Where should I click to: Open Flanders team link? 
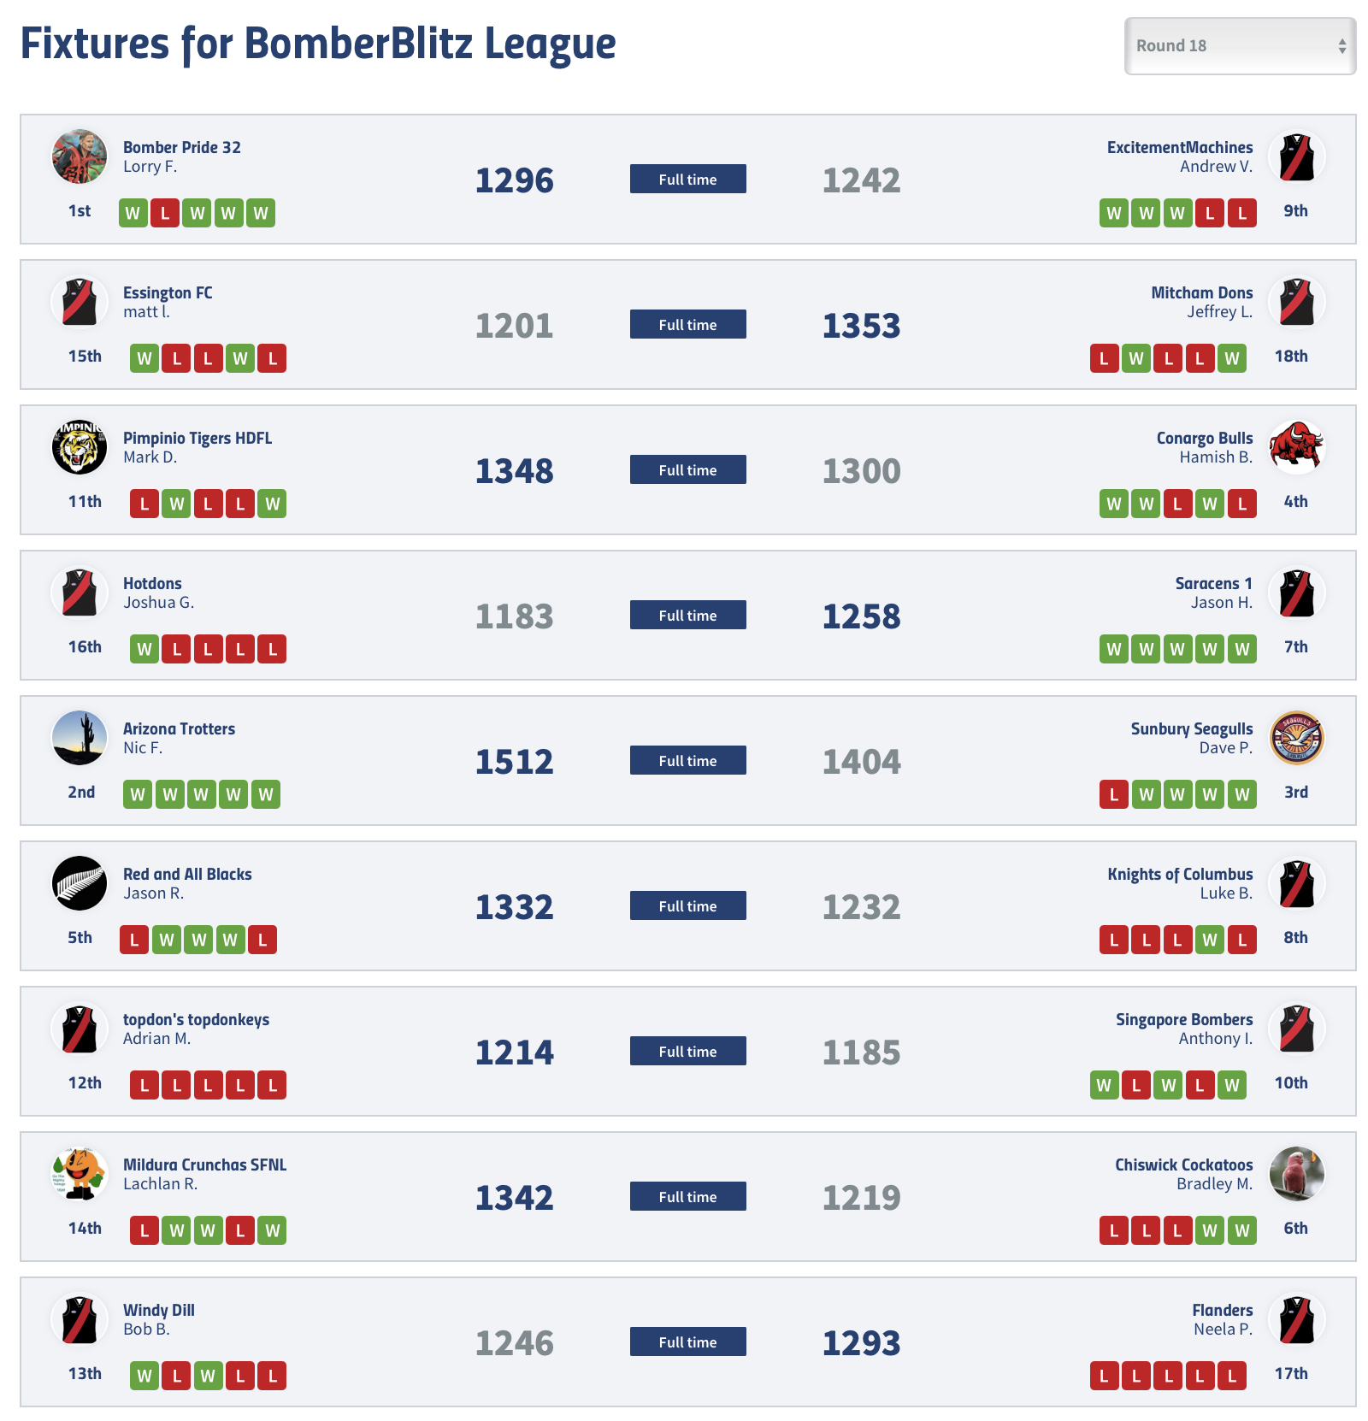[1223, 1310]
